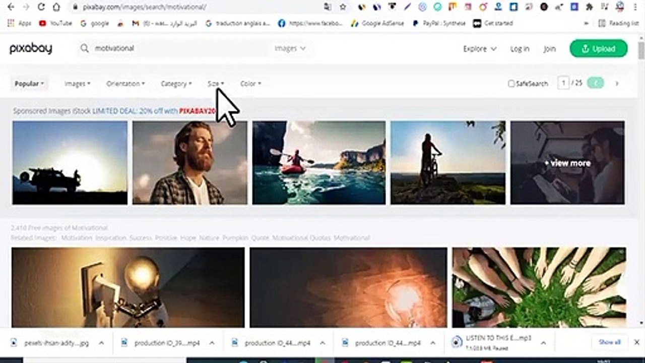Image resolution: width=645 pixels, height=363 pixels.
Task: Expand the Explore menu
Action: [x=480, y=49]
